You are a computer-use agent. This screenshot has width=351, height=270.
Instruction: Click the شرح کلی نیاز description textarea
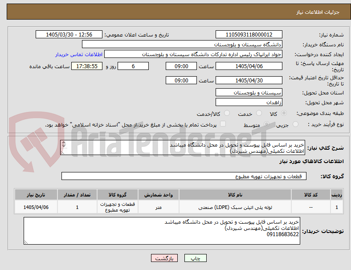pyautogui.click(x=183, y=147)
